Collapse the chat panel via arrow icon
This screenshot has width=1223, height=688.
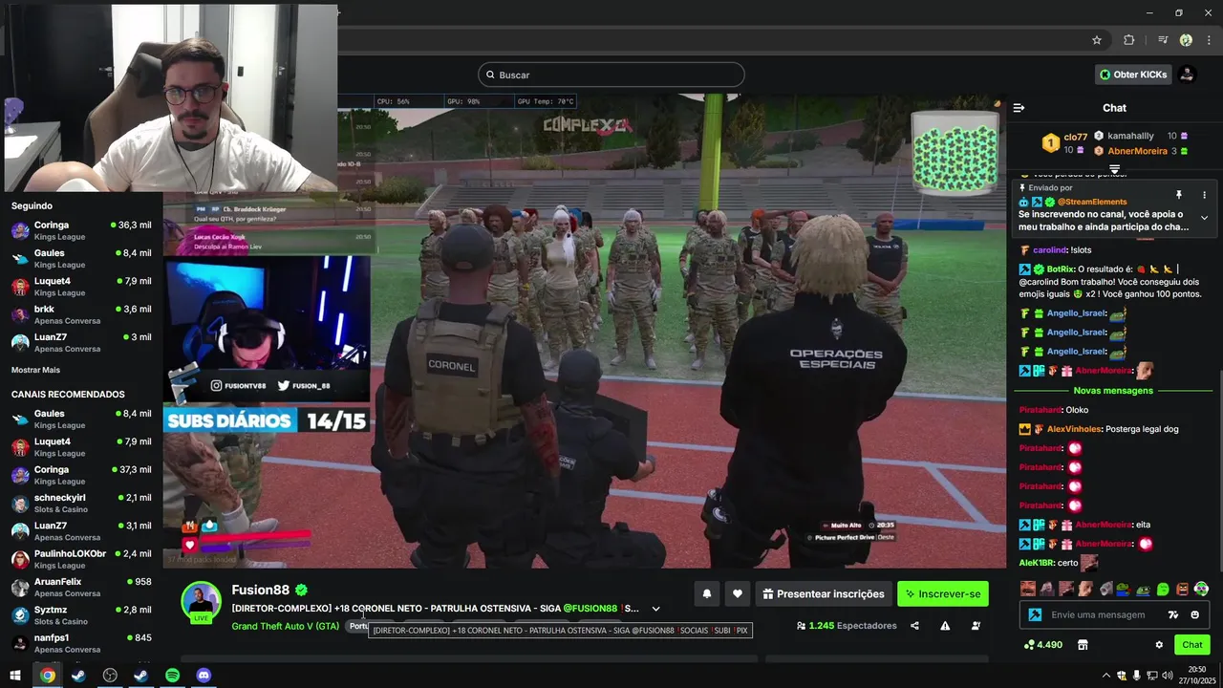click(x=1019, y=108)
